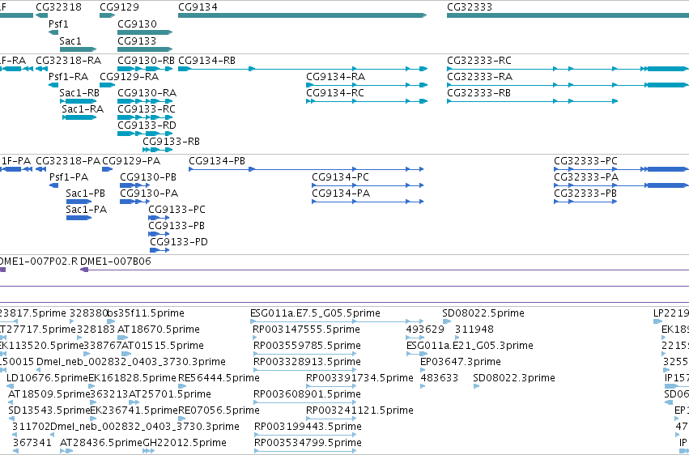
Task: Click transcript CG9133-RD
Action: pos(145,134)
